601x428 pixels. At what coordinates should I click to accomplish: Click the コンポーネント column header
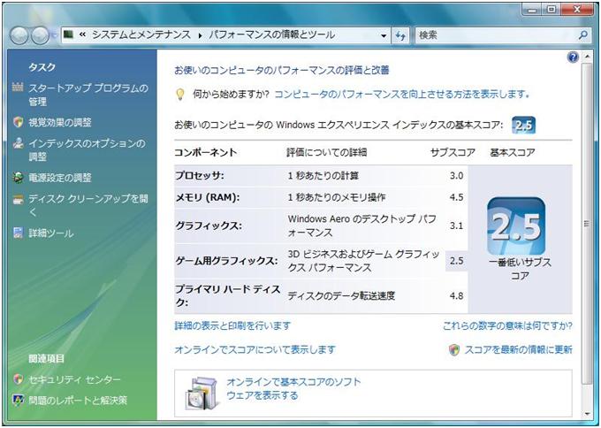point(205,153)
